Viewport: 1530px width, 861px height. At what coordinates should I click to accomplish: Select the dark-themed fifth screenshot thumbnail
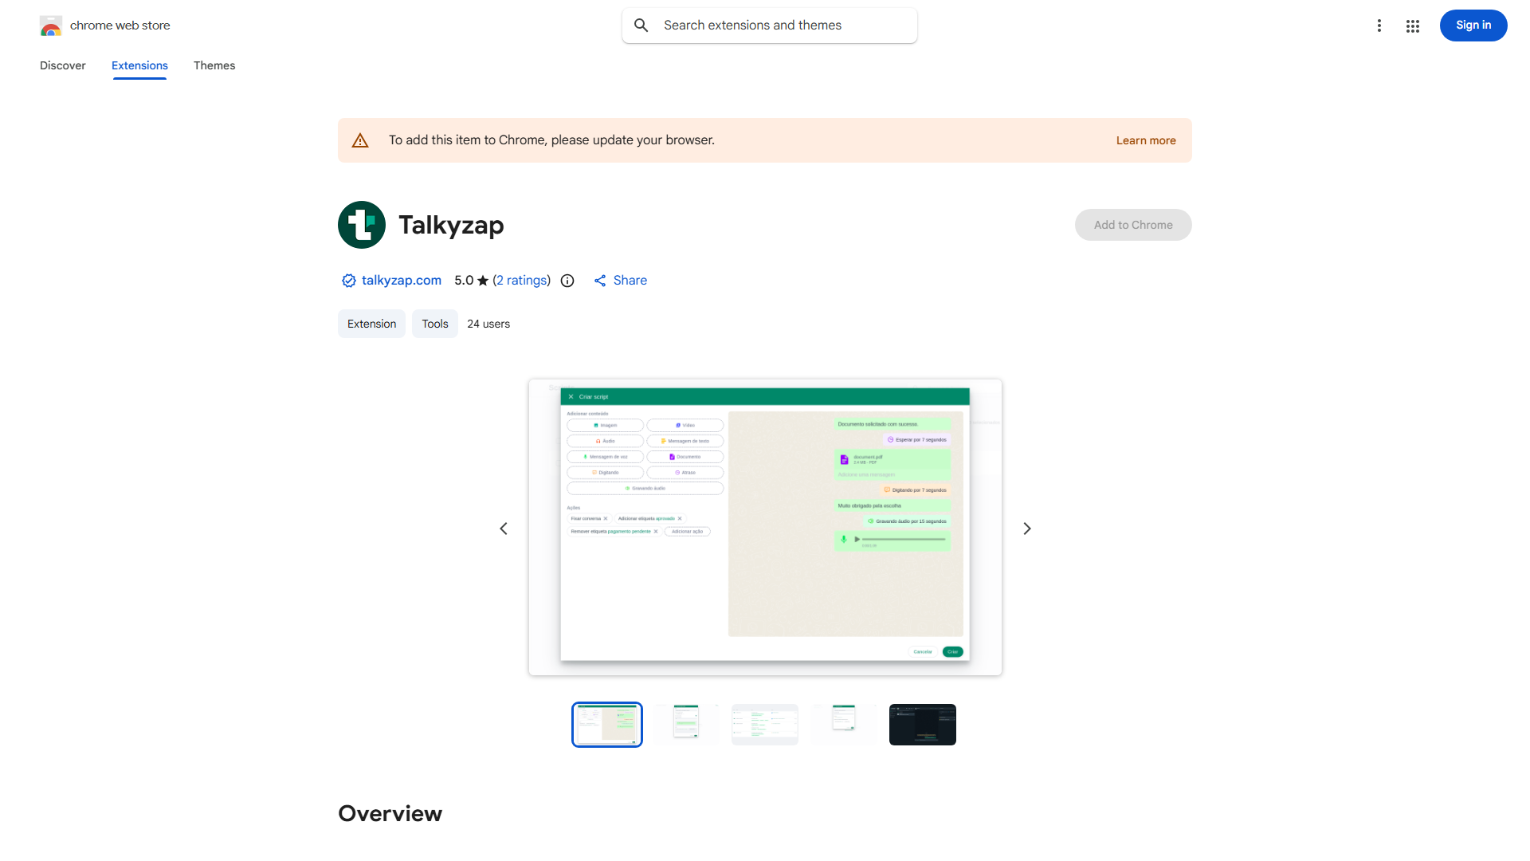922,724
